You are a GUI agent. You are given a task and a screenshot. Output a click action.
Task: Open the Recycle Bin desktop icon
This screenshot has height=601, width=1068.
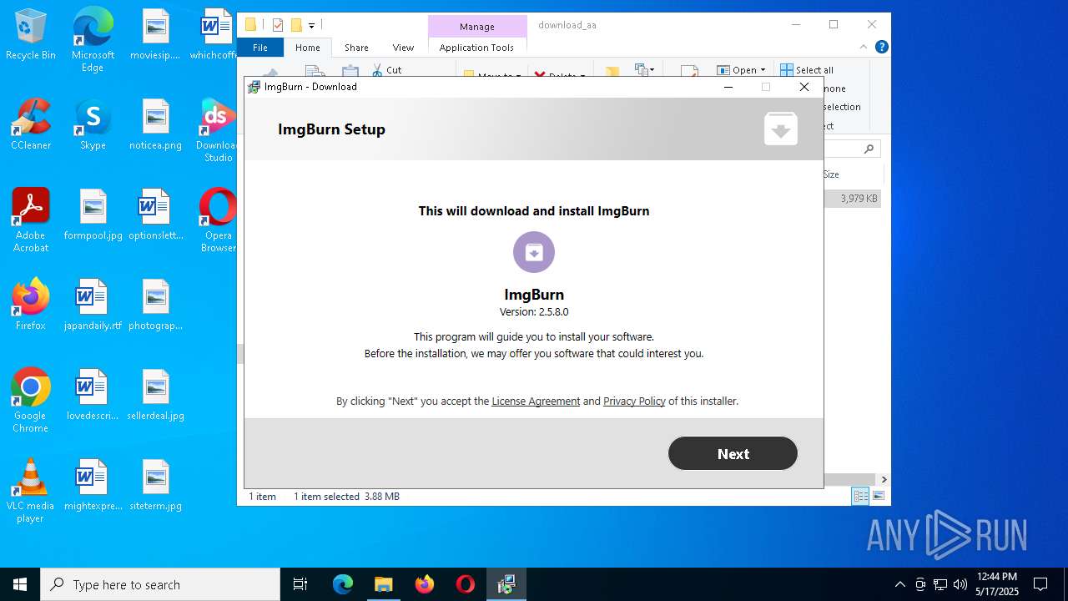31,35
